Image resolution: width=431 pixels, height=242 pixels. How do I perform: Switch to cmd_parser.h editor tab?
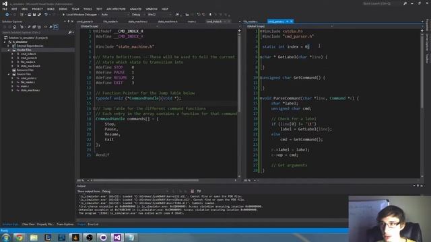85,22
